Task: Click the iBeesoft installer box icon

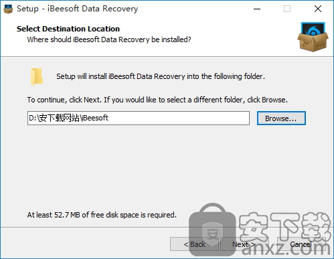Action: click(x=313, y=37)
